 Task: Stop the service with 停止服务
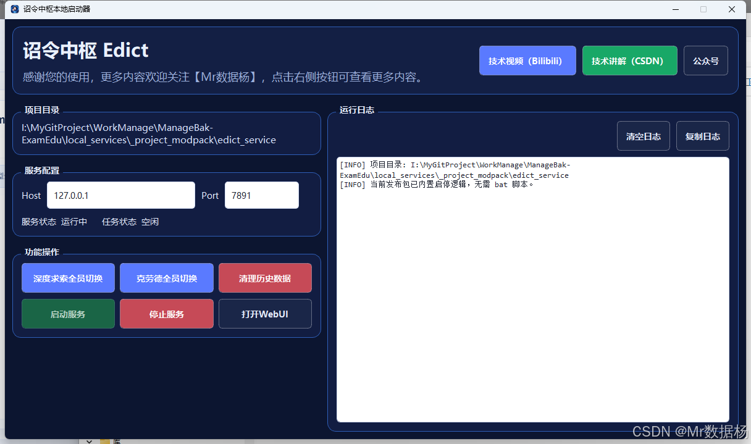coord(166,314)
